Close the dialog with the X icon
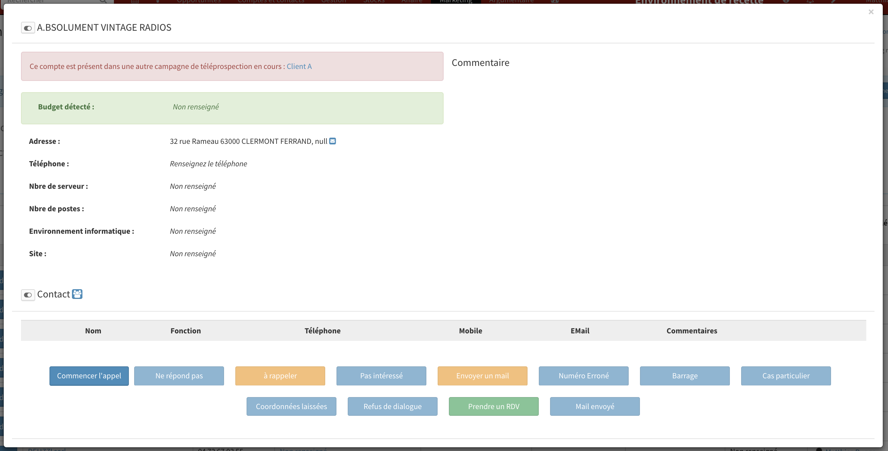Image resolution: width=888 pixels, height=451 pixels. point(871,12)
